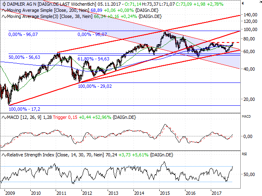Click the date 05.11.2017 in header
This screenshot has width=262, height=196.
(x=109, y=4)
